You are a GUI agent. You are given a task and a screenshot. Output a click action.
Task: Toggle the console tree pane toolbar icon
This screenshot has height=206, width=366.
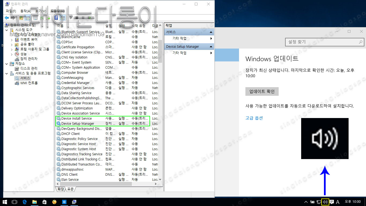click(28, 18)
